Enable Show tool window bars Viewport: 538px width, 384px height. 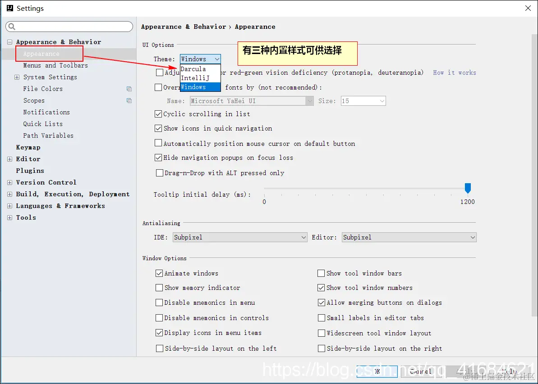[321, 273]
